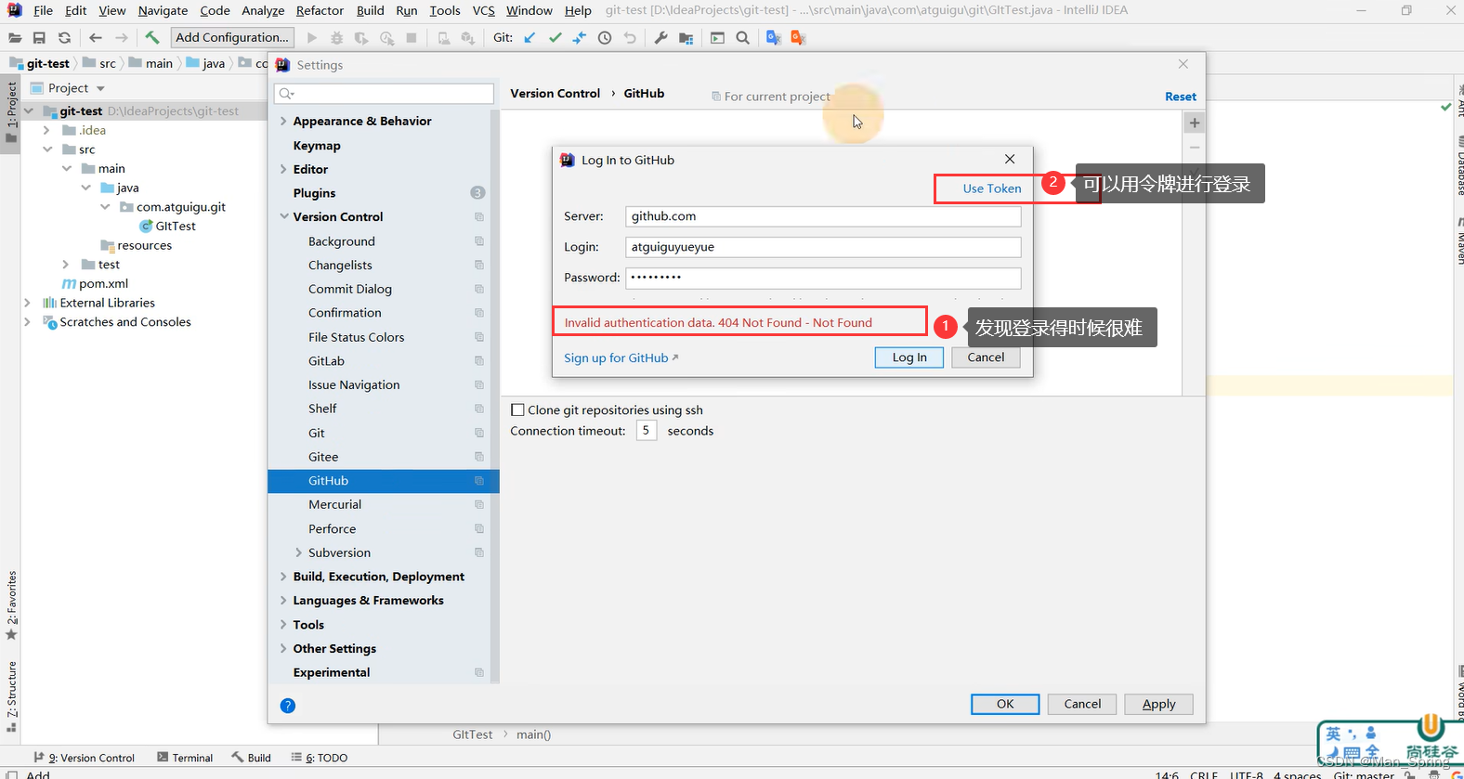Image resolution: width=1464 pixels, height=779 pixels.
Task: Open the 2: Favorites tool window tab
Action: [11, 606]
